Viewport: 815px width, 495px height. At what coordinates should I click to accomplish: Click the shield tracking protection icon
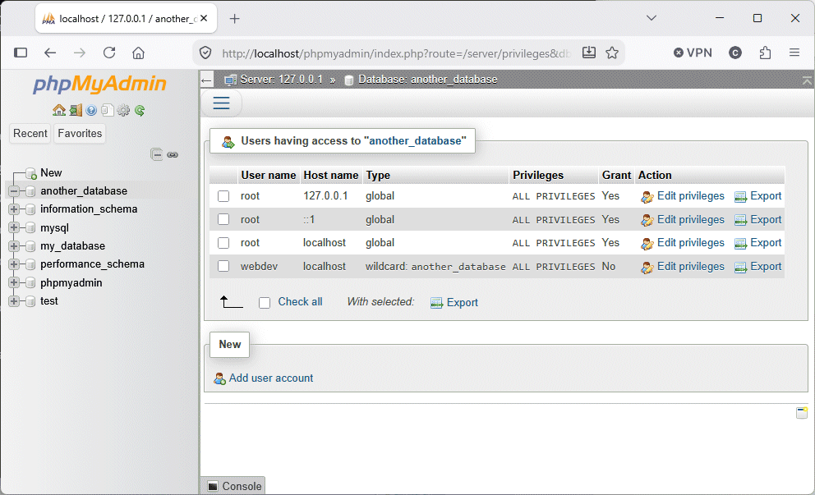[206, 53]
